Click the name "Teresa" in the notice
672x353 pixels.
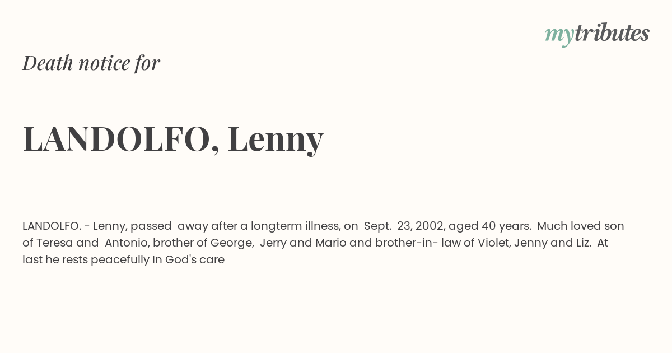(x=54, y=243)
